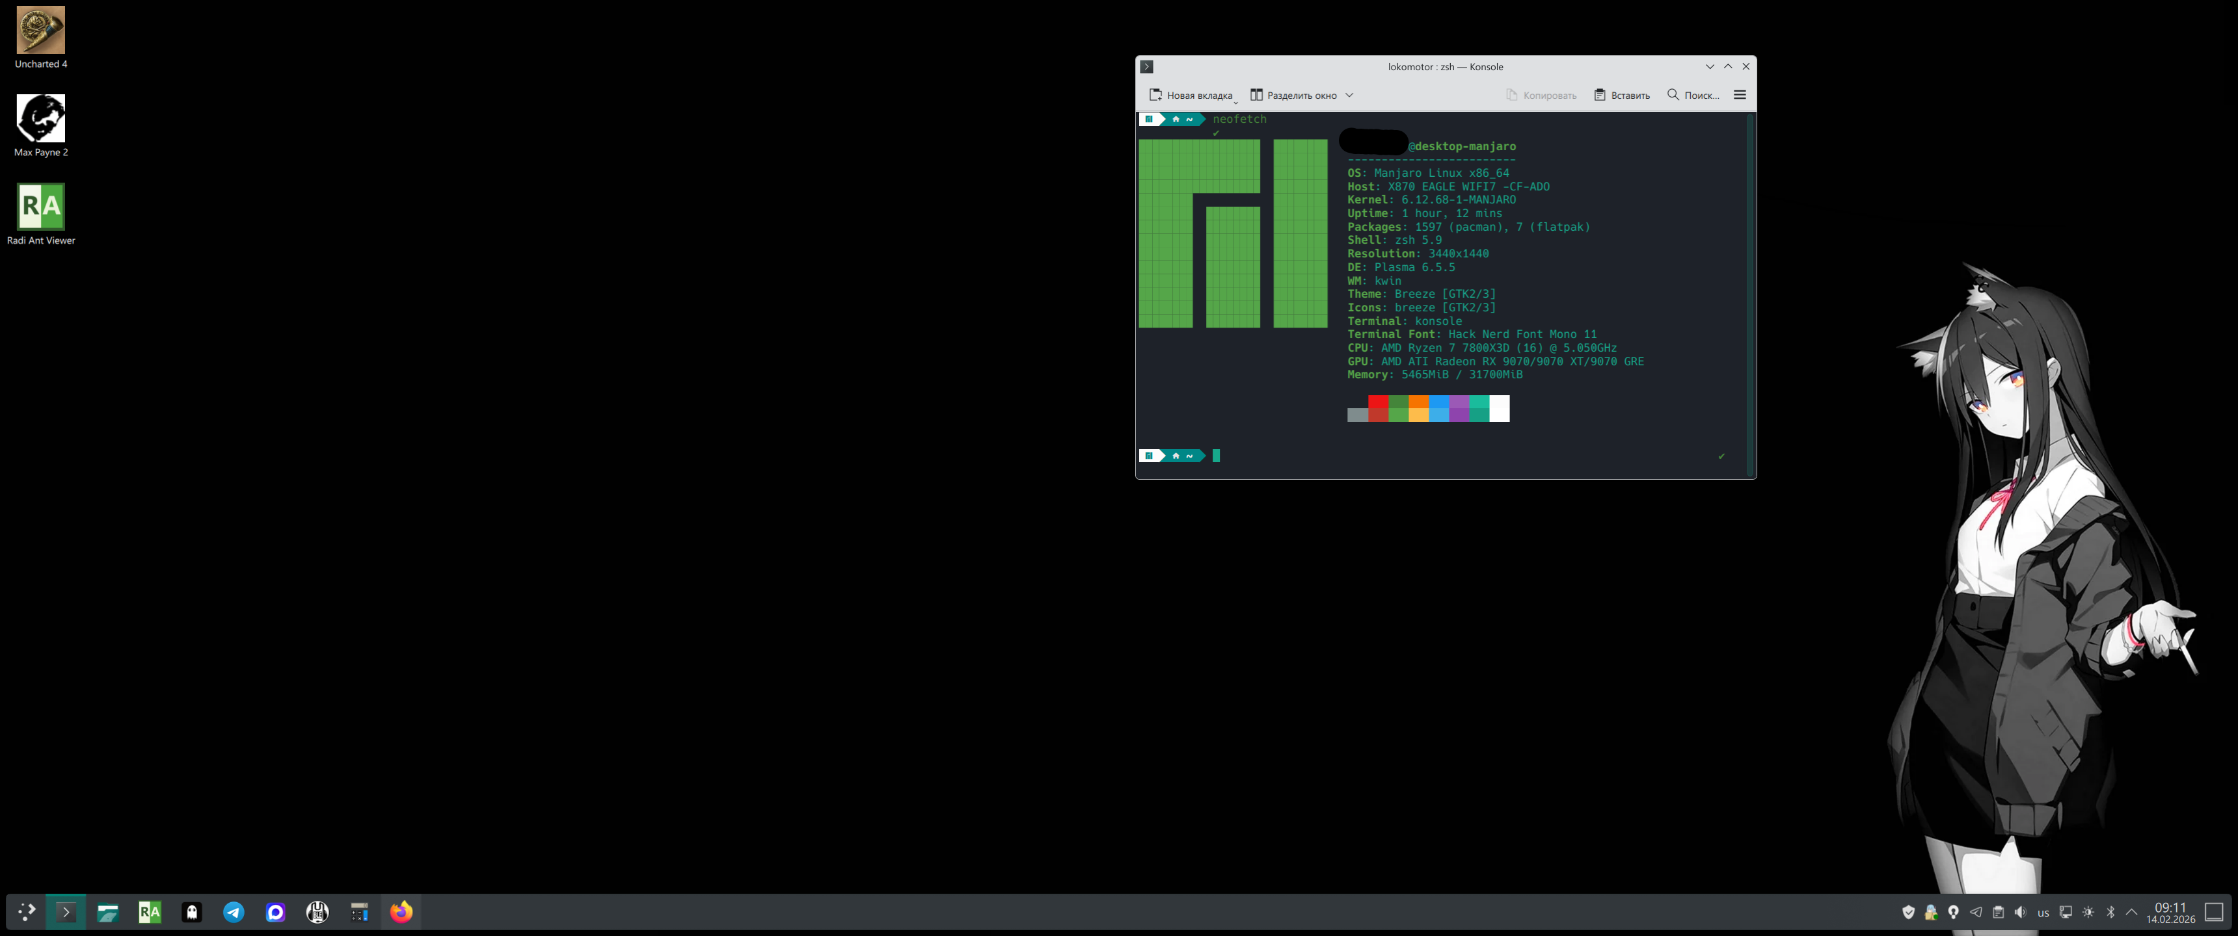This screenshot has width=2238, height=936.
Task: Launch Dolphin file manager from taskbar
Action: tap(108, 912)
